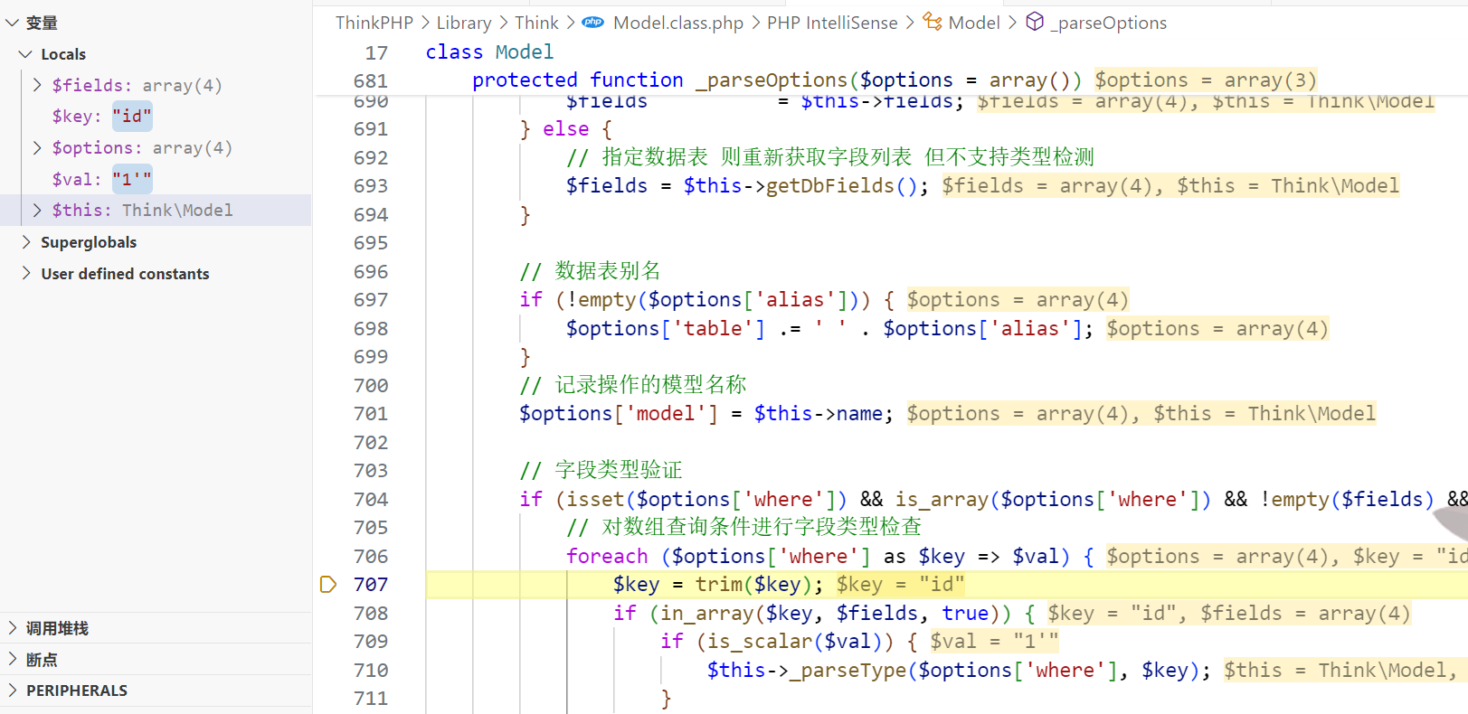The height and width of the screenshot is (714, 1468).
Task: Click the PHP file icon in breadcrumb
Action: tap(592, 23)
